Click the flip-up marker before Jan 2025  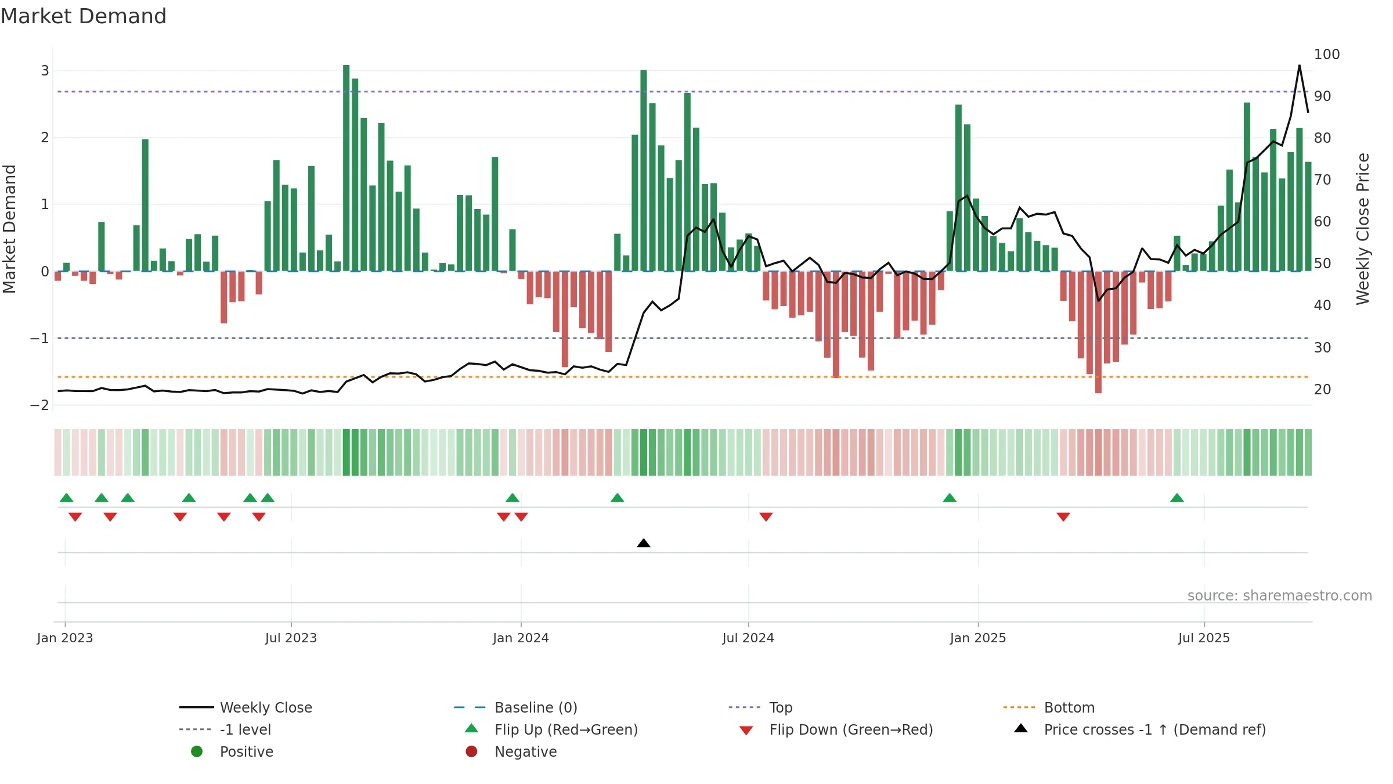[x=950, y=498]
